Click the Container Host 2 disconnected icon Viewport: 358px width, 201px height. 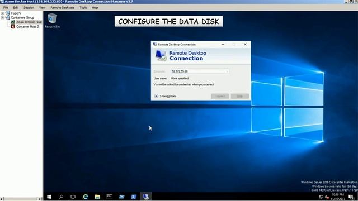pyautogui.click(x=13, y=27)
